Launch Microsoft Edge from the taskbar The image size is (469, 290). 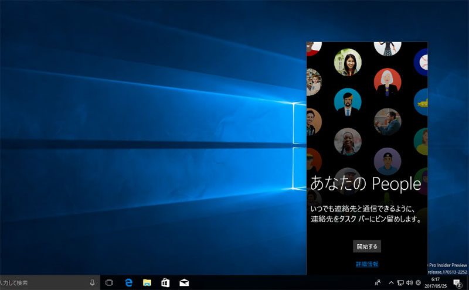point(128,282)
